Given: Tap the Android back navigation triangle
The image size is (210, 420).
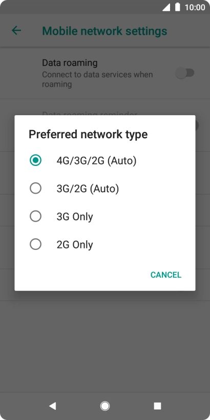Looking at the screenshot, I should [x=52, y=406].
